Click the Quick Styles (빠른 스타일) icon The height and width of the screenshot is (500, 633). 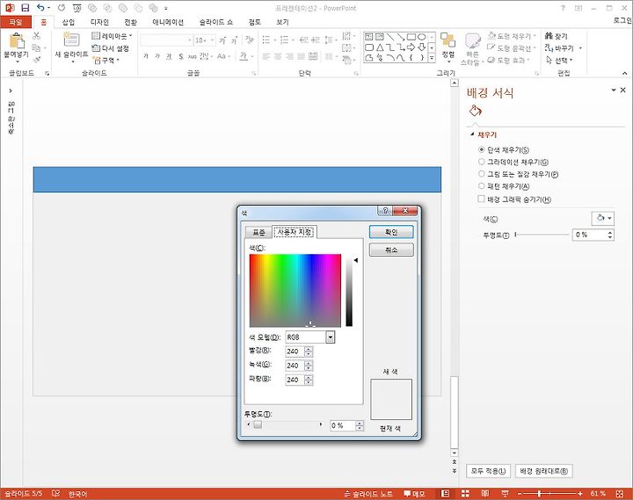click(472, 41)
